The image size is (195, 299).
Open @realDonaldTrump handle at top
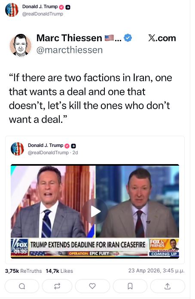click(x=43, y=14)
